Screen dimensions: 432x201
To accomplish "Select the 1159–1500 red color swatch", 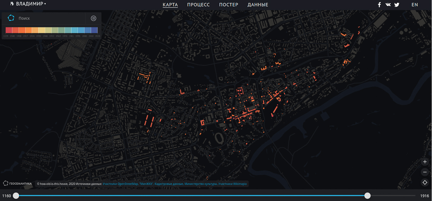I will tap(9, 30).
